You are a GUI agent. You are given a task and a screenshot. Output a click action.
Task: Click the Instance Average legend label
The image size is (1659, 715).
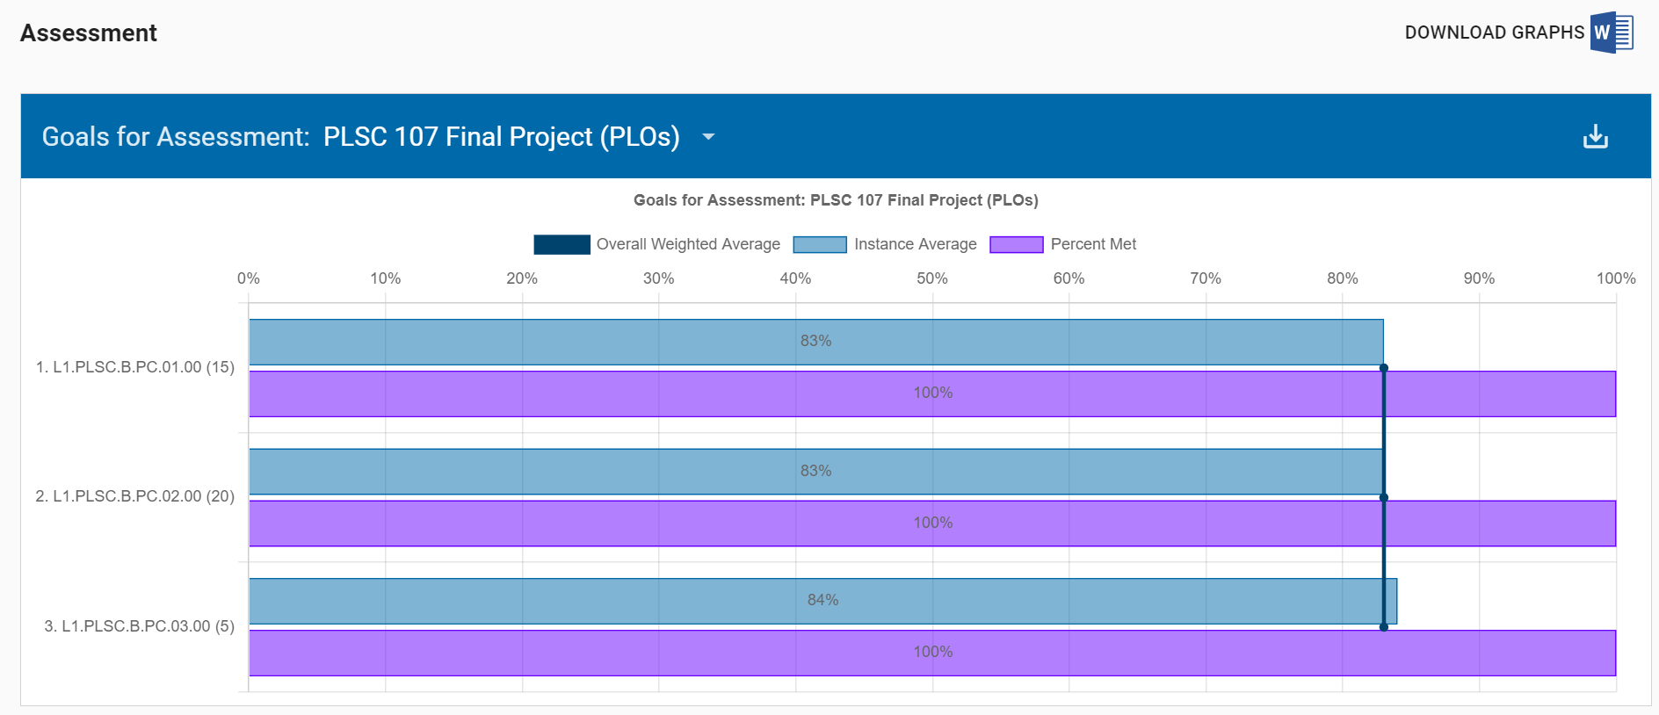[x=915, y=244]
